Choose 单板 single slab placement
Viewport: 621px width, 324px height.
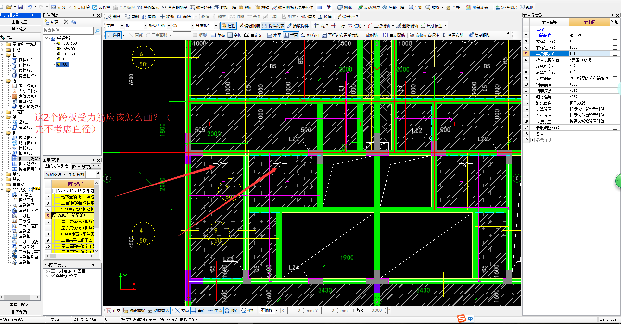tap(218, 35)
